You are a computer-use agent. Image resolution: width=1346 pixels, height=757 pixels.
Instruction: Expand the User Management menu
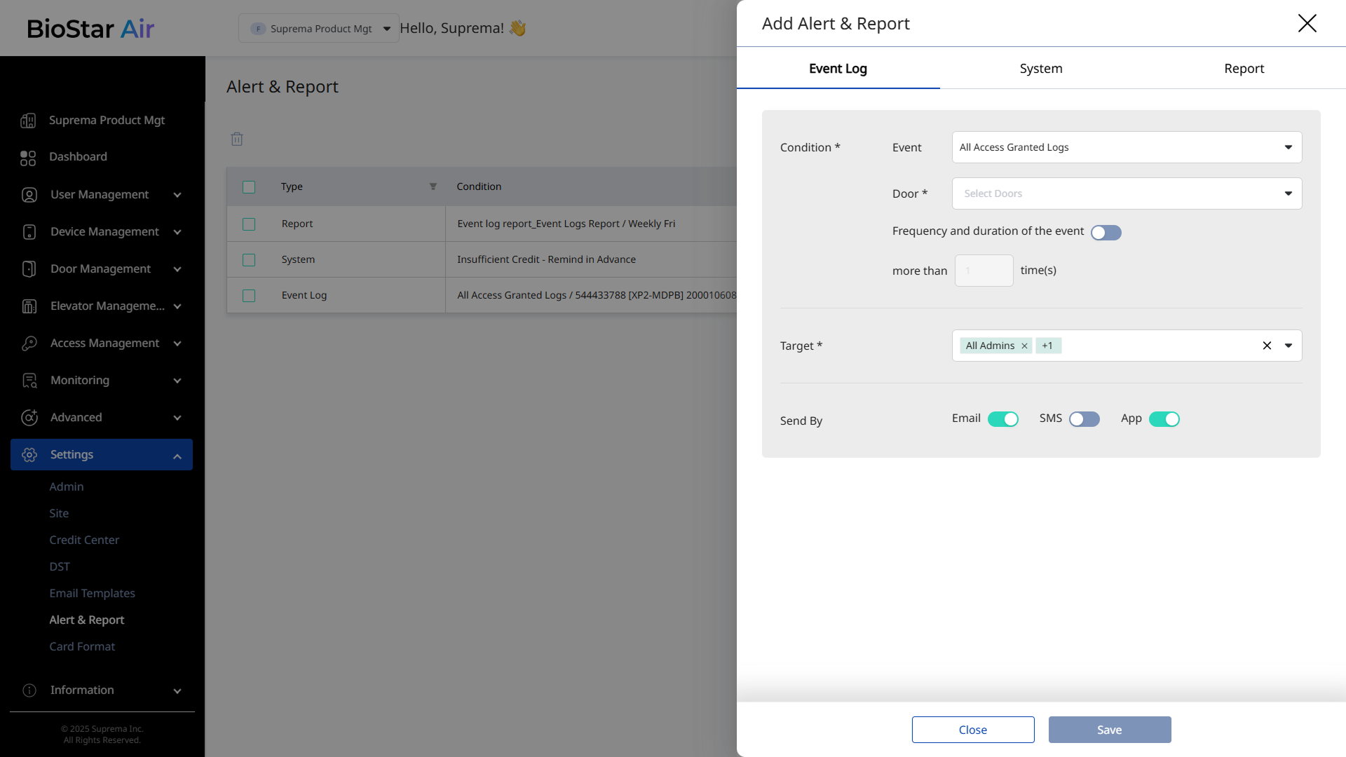pos(100,195)
